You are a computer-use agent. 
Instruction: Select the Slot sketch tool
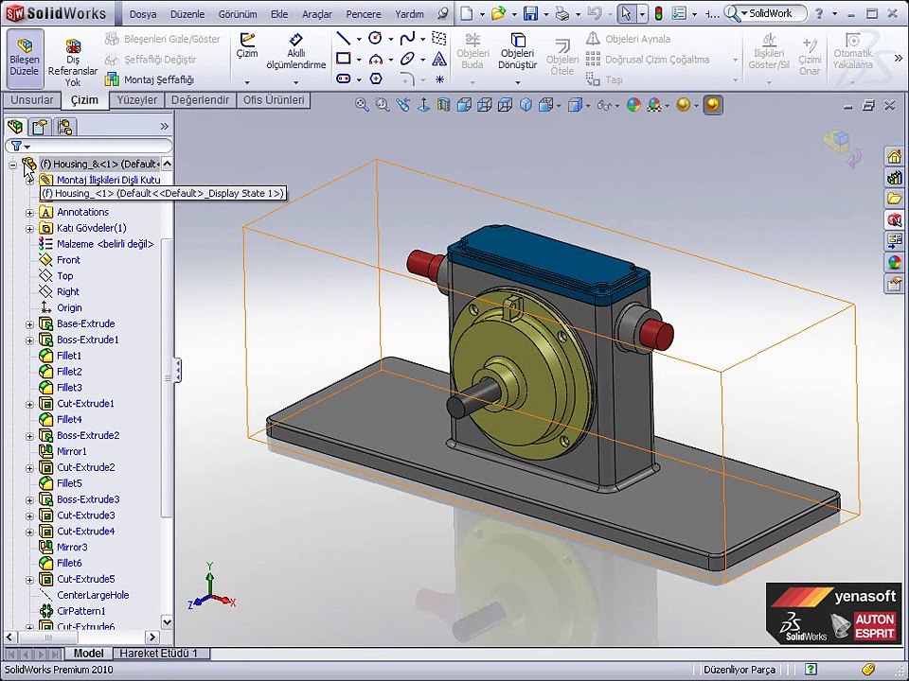343,79
